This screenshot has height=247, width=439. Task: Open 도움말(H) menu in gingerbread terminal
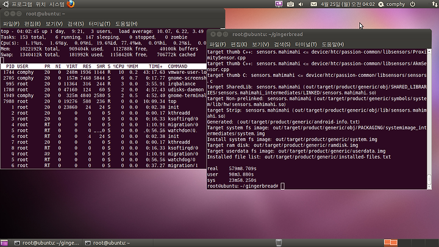[x=333, y=45]
